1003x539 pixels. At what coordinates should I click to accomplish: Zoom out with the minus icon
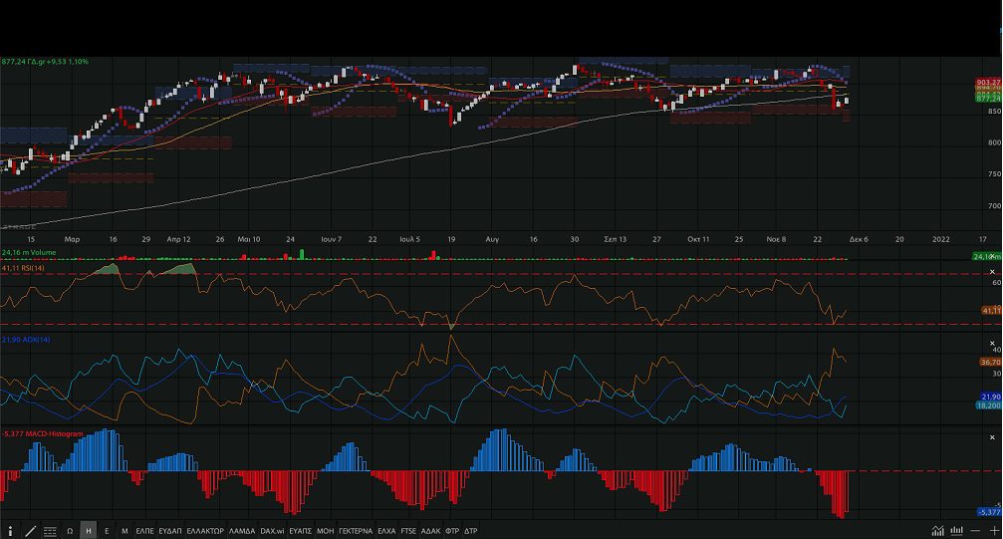974,531
